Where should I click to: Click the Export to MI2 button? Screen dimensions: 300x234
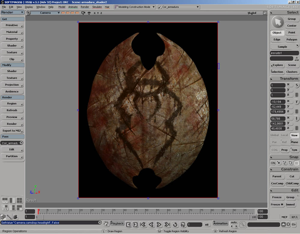tap(12, 130)
